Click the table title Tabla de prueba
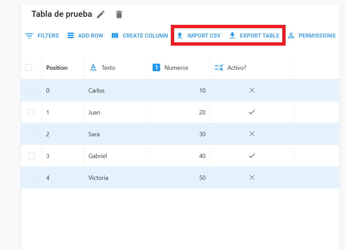346x250 pixels. tap(62, 14)
